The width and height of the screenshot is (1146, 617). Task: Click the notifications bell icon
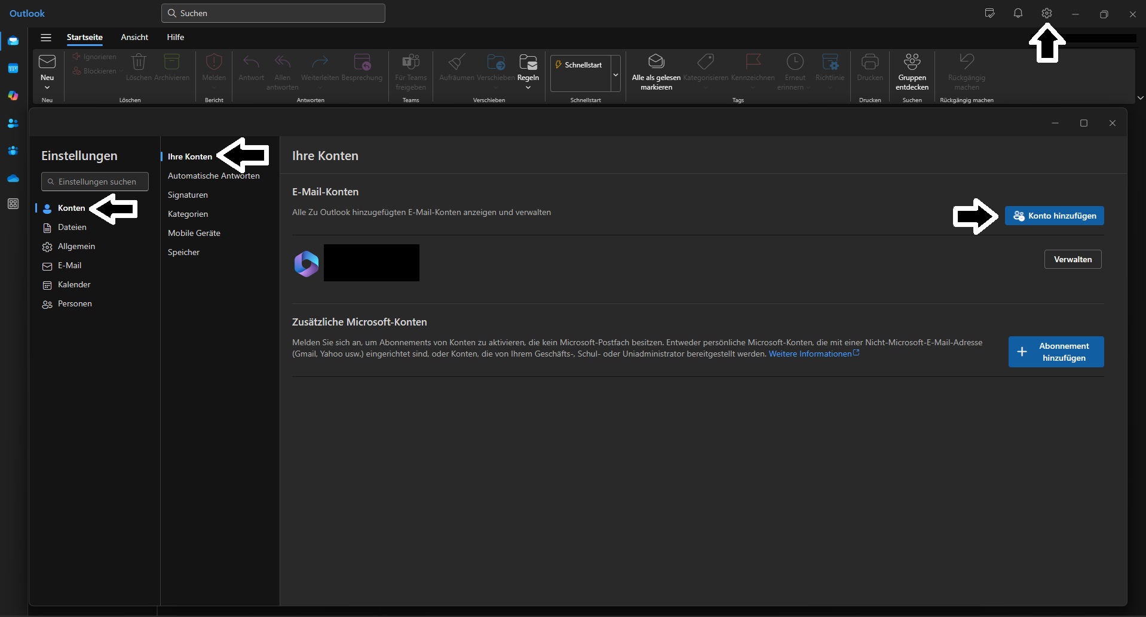pyautogui.click(x=1018, y=13)
